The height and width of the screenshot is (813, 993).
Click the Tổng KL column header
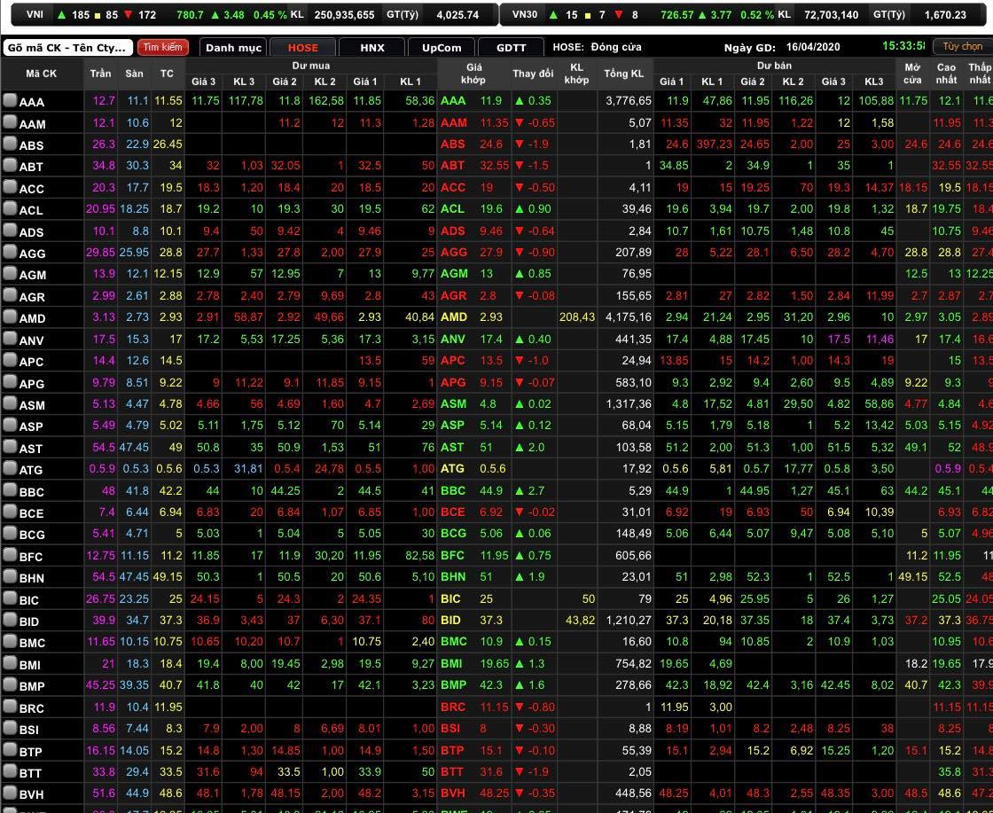623,73
